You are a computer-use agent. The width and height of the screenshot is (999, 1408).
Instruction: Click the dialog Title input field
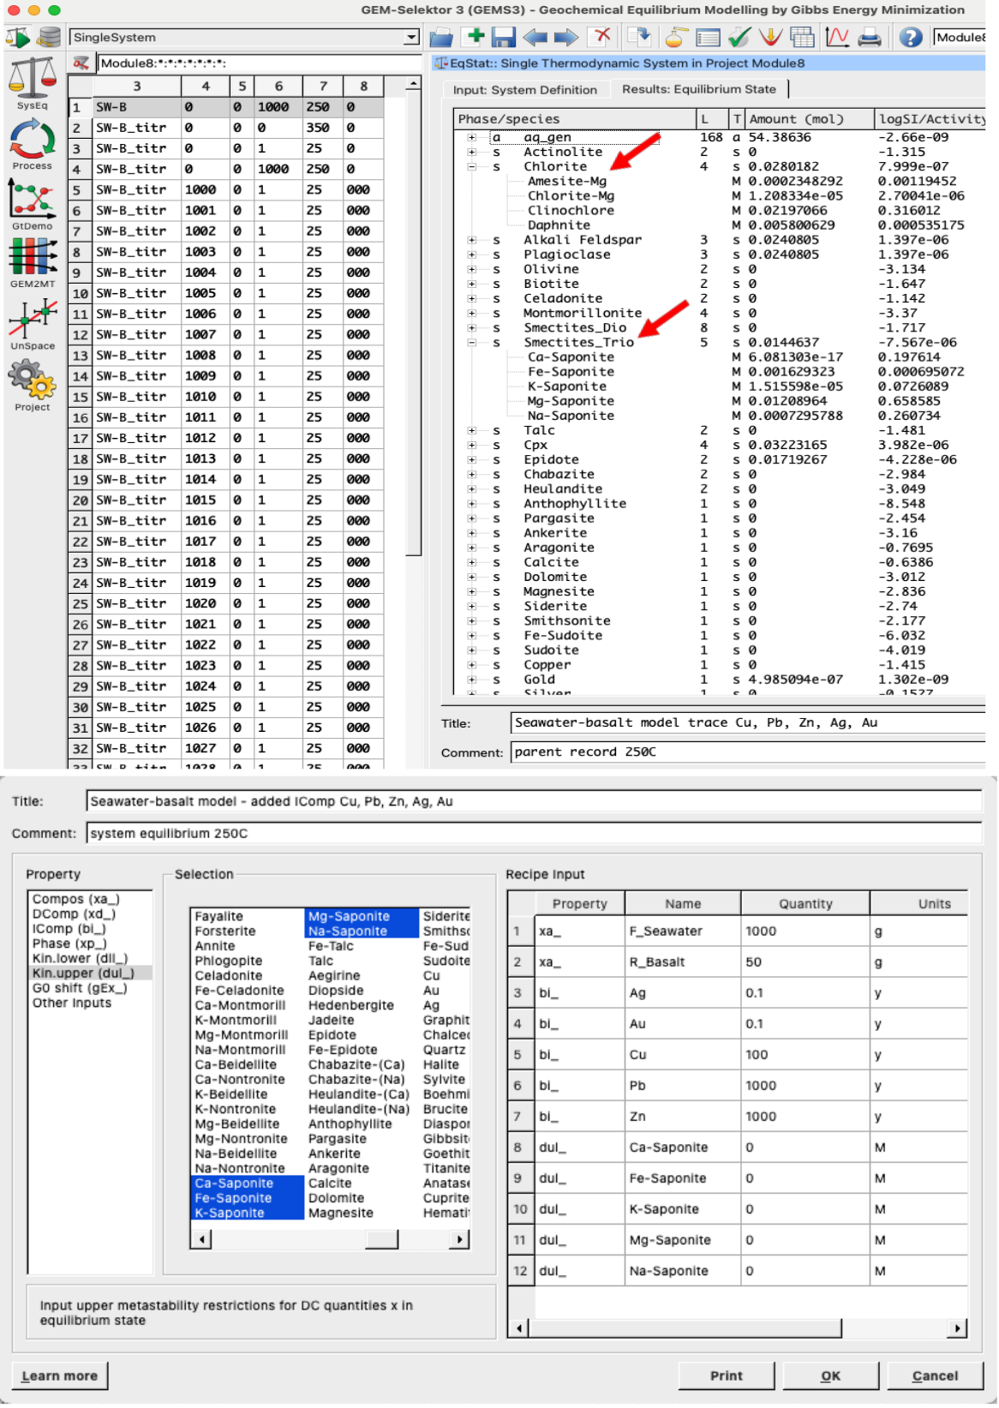click(x=534, y=801)
